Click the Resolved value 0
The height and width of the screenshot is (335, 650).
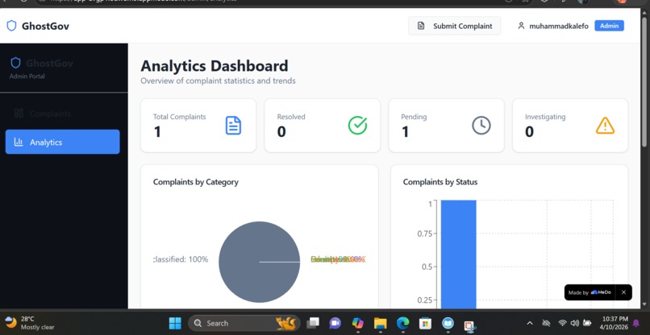pos(281,132)
